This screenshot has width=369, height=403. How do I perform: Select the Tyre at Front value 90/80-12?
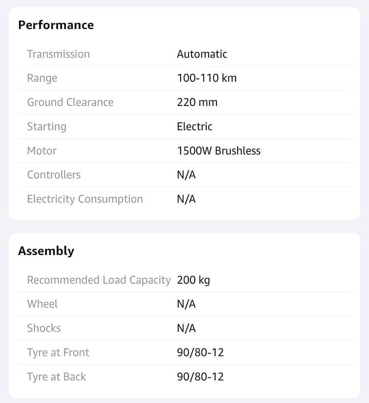pos(200,353)
